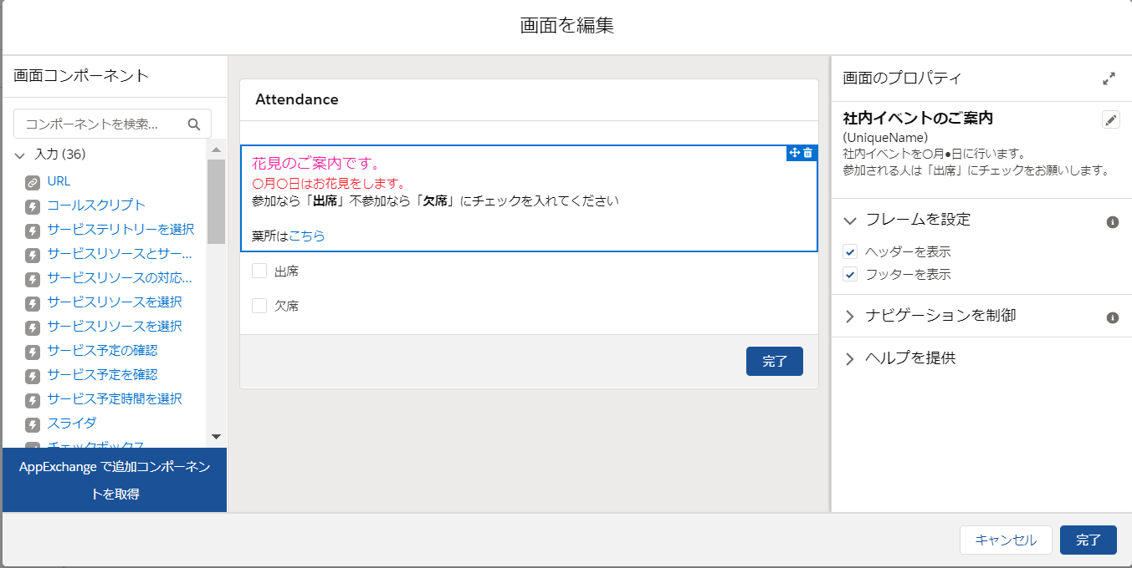Screen dimensions: 1132x568
Task: Expand the ヘルプを提供 section
Action: click(x=850, y=358)
